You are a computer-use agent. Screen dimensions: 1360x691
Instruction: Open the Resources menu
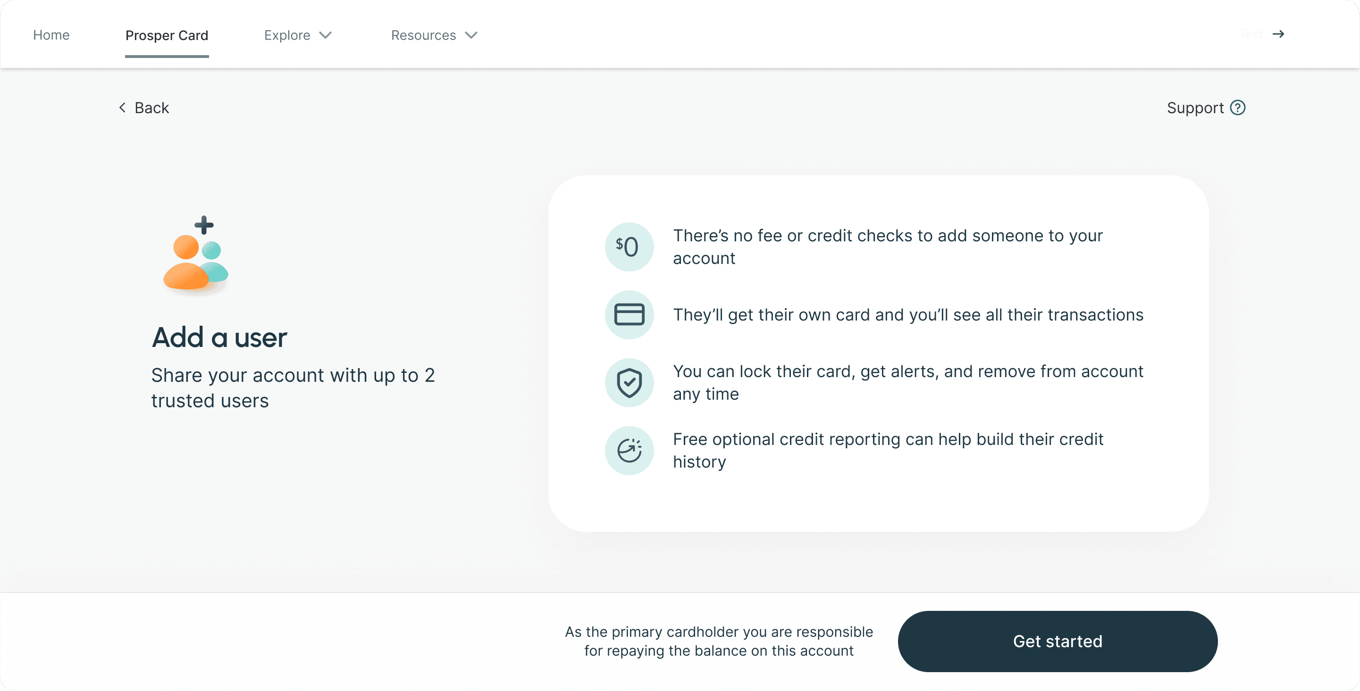point(435,35)
